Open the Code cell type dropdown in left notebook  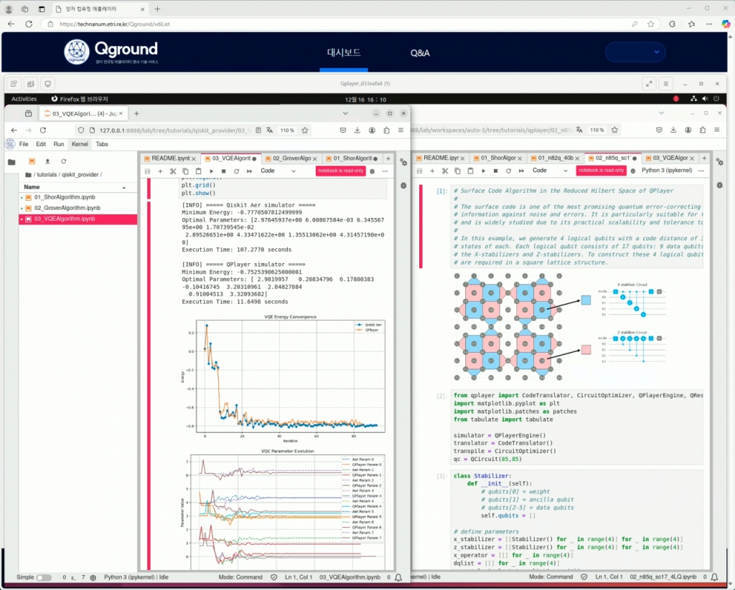[x=278, y=171]
